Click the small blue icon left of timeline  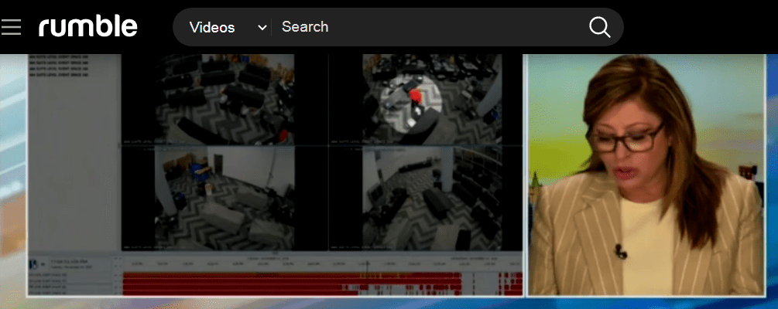33,264
